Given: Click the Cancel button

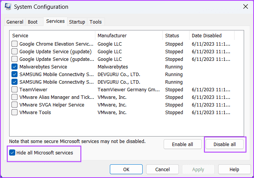Looking at the screenshot, I should 162,169.
